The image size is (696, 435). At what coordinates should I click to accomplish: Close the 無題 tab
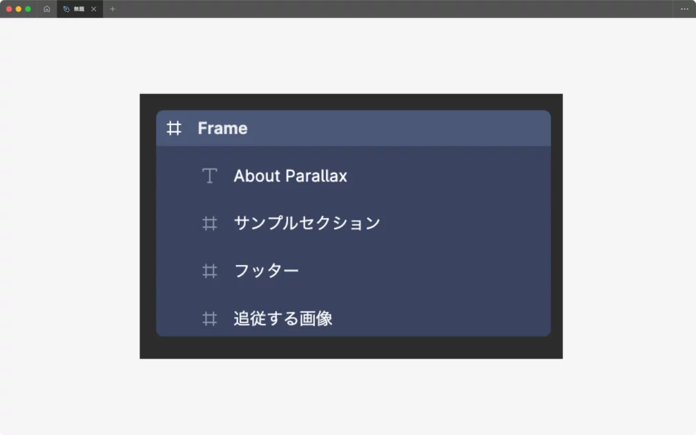coord(94,9)
